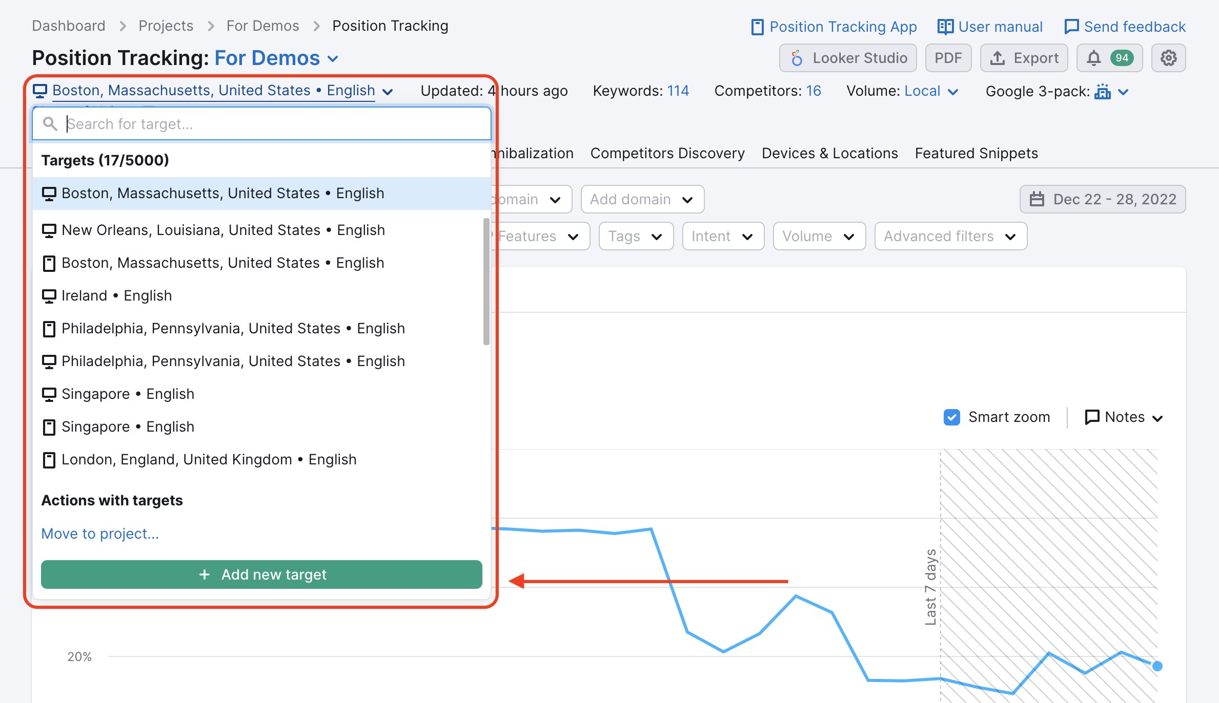
Task: Focus the Search for target field
Action: point(261,124)
